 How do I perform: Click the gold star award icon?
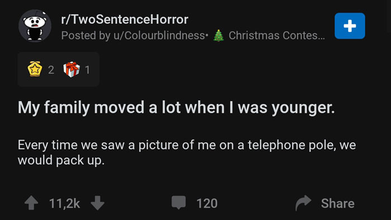35,69
